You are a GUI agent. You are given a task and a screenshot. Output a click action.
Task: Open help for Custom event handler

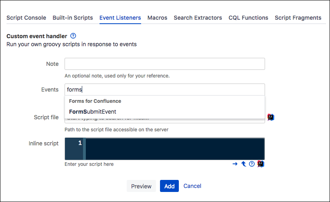click(73, 36)
